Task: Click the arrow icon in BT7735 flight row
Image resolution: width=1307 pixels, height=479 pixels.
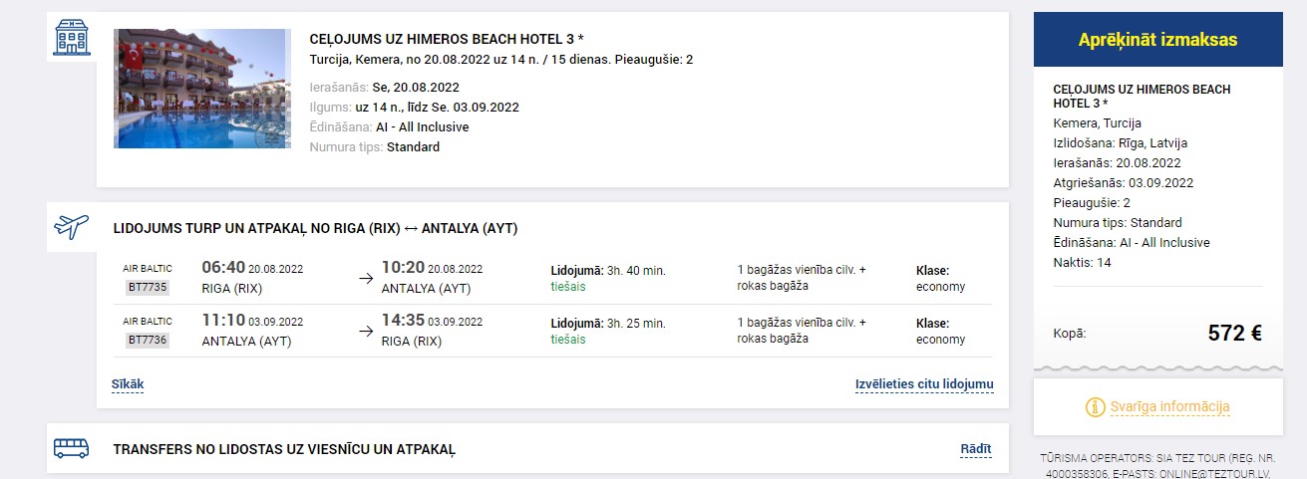Action: [x=366, y=279]
